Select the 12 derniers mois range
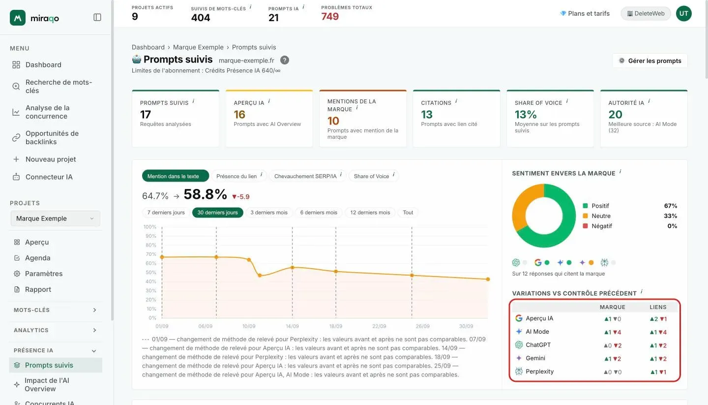This screenshot has width=708, height=405. tap(370, 213)
